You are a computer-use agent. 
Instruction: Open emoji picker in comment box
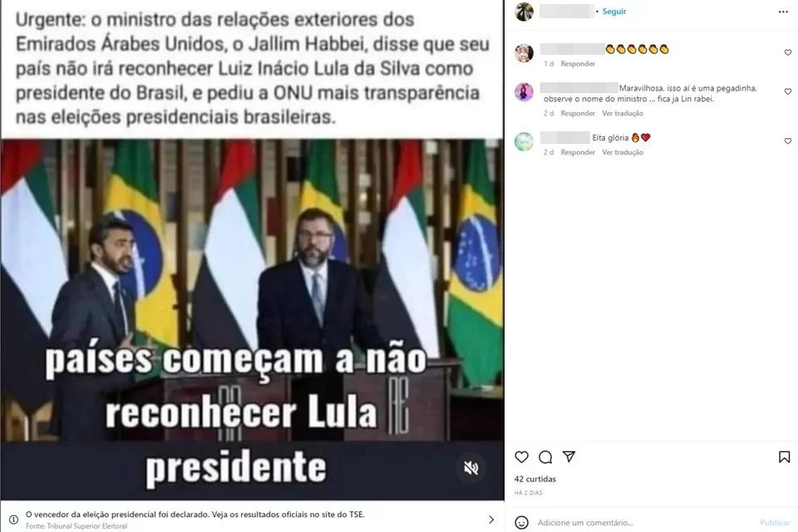click(x=521, y=522)
